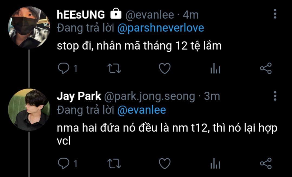Share hEEsUNG's tweet

point(266,68)
